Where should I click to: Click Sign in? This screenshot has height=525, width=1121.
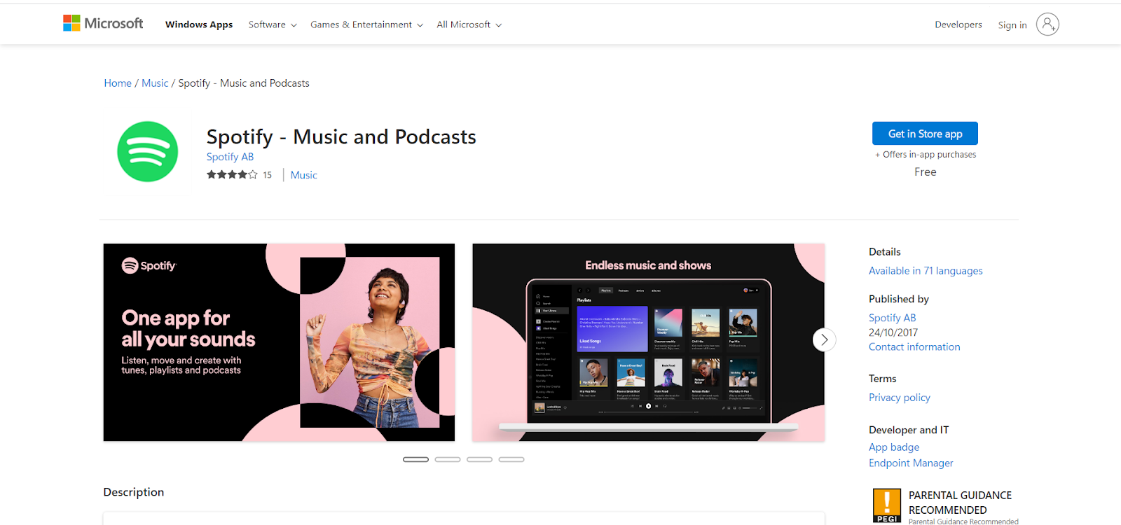click(1012, 25)
